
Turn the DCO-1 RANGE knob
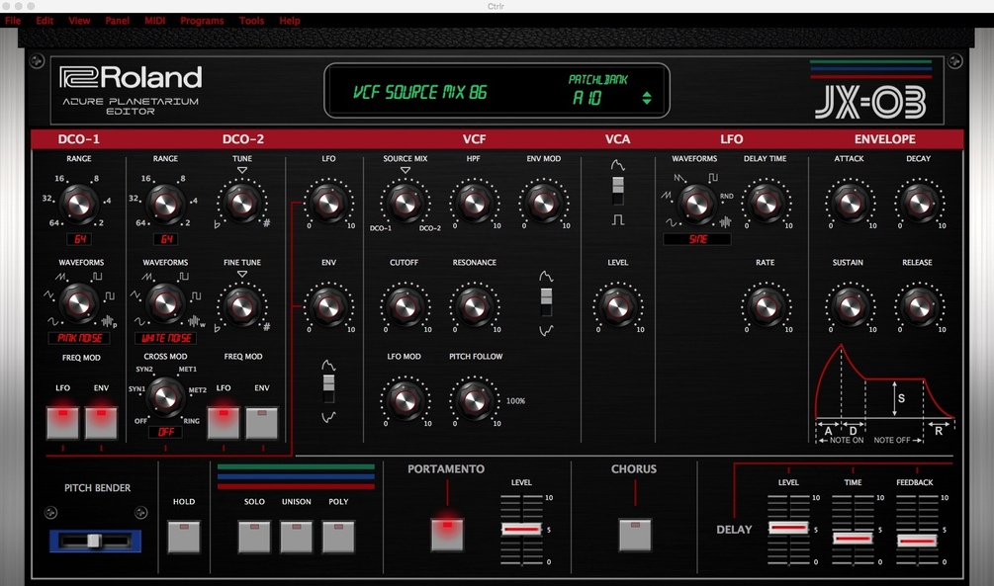[x=78, y=205]
